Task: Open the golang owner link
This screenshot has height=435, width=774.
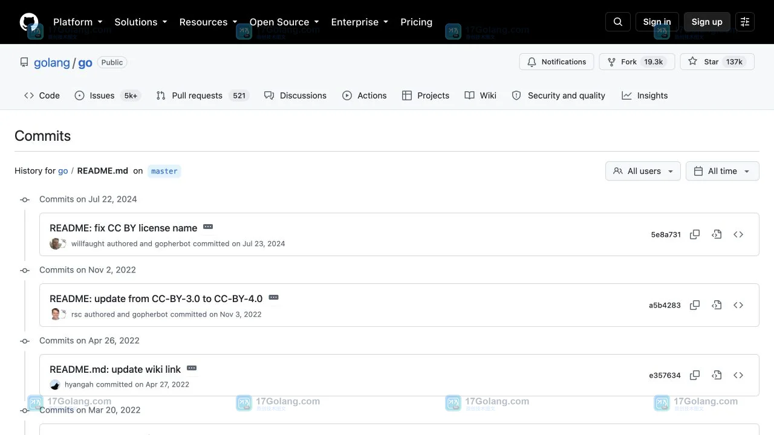Action: pyautogui.click(x=52, y=63)
